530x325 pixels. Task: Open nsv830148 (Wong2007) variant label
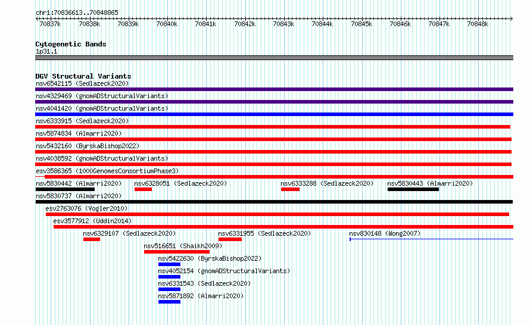tap(385, 233)
